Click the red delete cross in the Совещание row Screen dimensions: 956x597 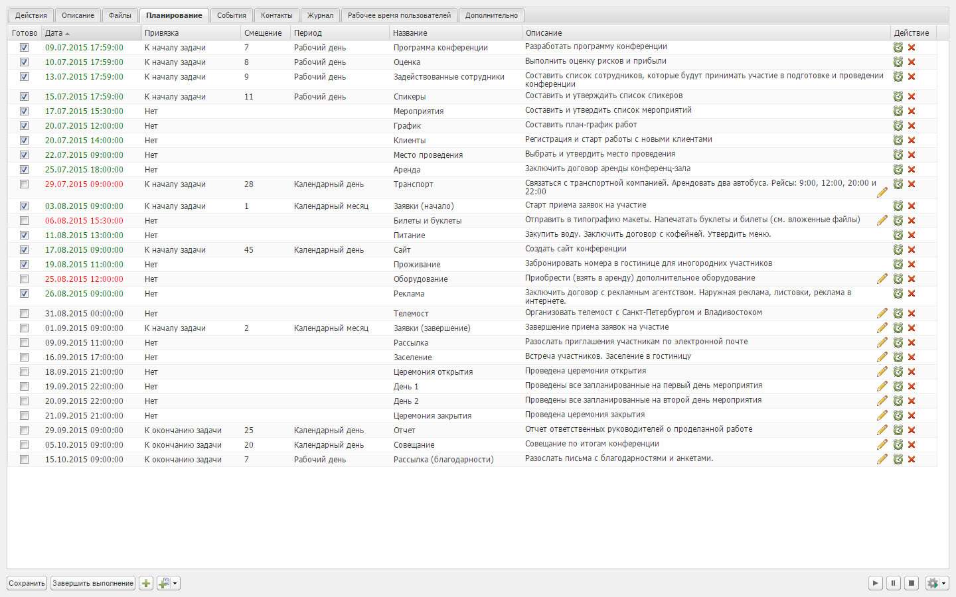click(x=912, y=445)
